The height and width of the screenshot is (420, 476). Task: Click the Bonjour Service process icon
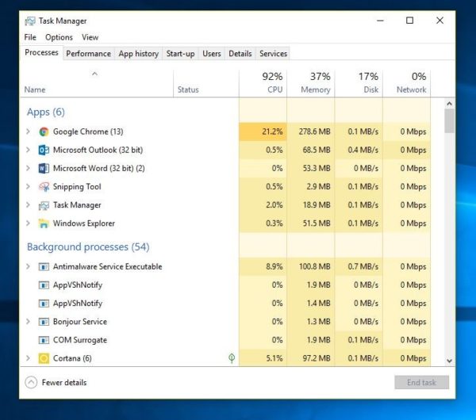[44, 322]
